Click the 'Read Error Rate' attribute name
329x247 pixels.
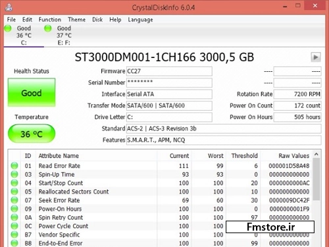[59, 166]
